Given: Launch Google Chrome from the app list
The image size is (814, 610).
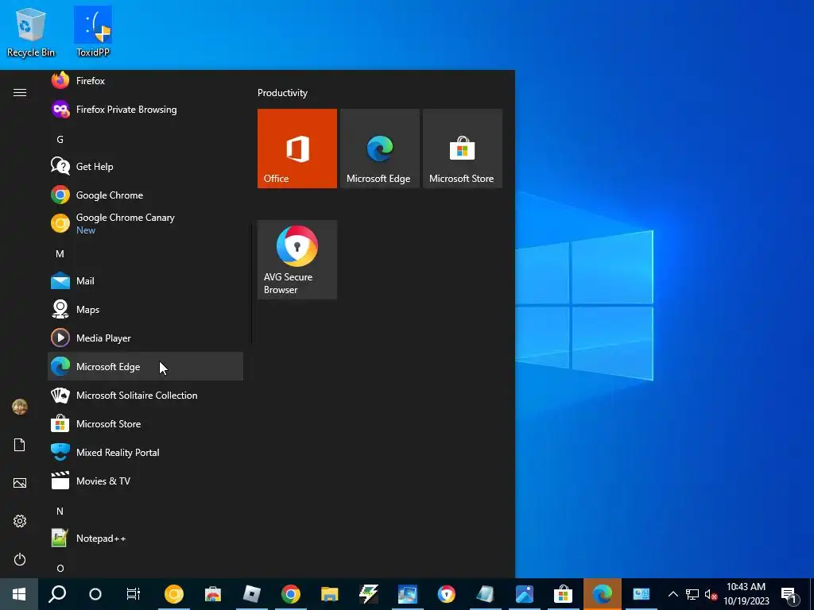Looking at the screenshot, I should (x=145, y=195).
